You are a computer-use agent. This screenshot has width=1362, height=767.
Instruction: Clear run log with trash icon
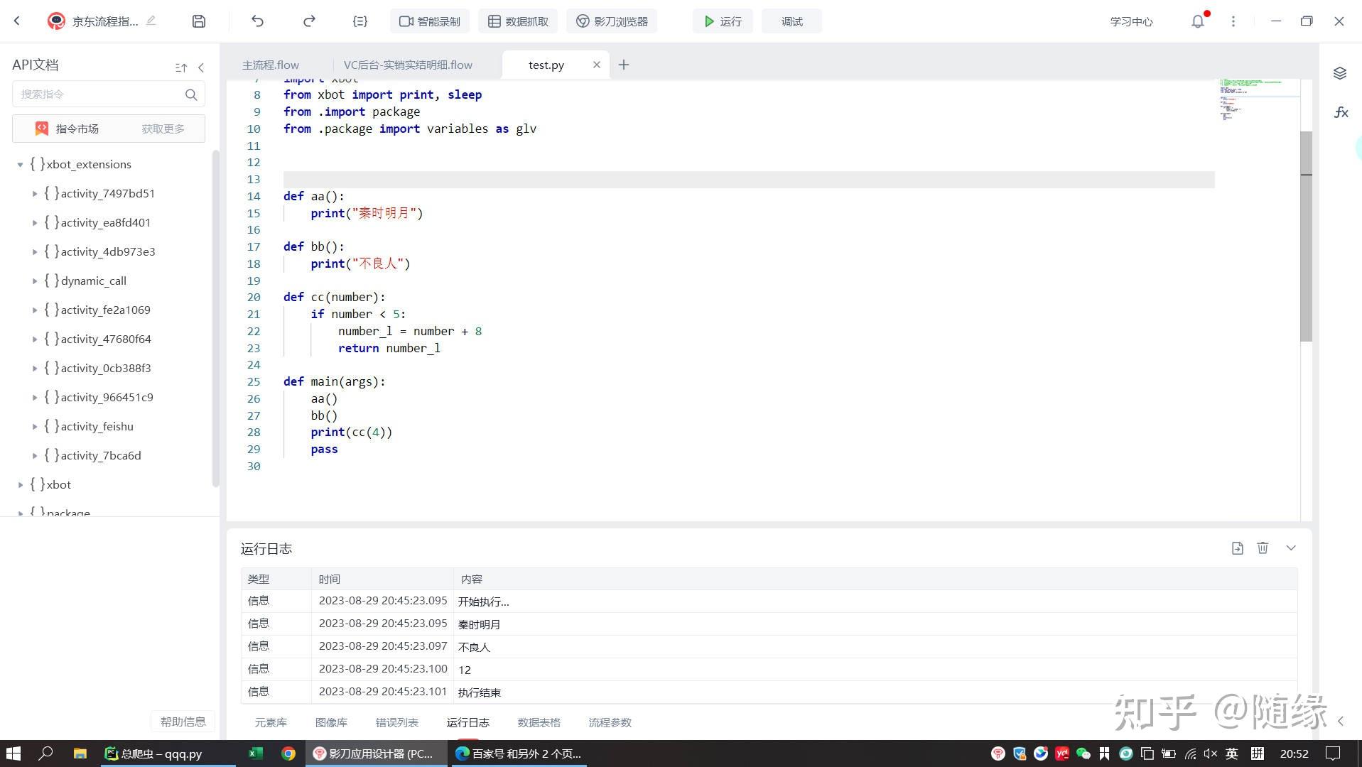1263,548
